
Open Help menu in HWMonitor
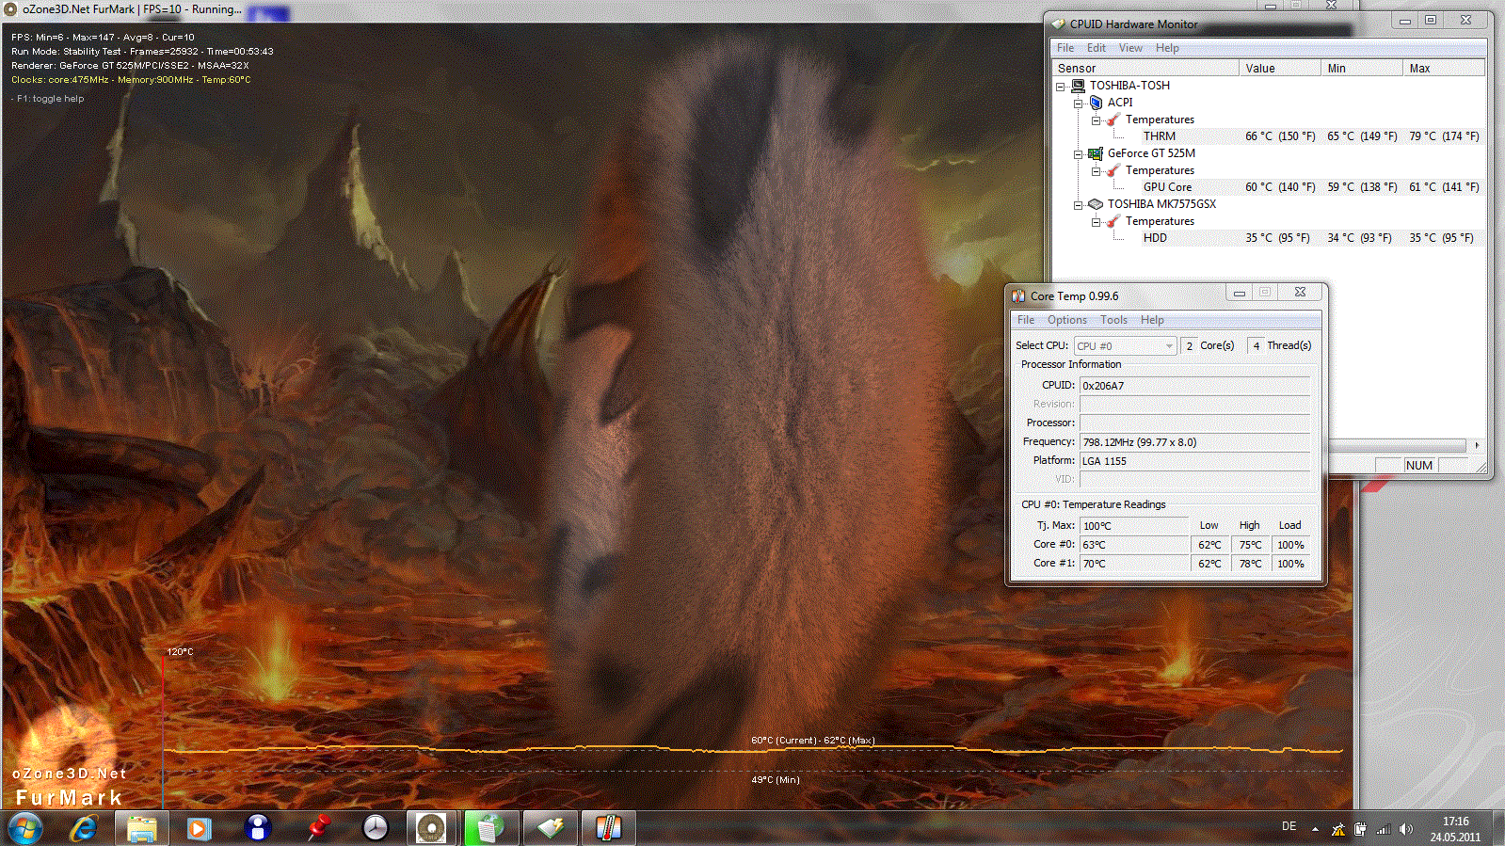(1167, 48)
